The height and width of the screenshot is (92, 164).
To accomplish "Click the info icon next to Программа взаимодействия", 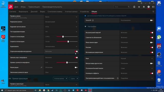I will pos(118,78).
